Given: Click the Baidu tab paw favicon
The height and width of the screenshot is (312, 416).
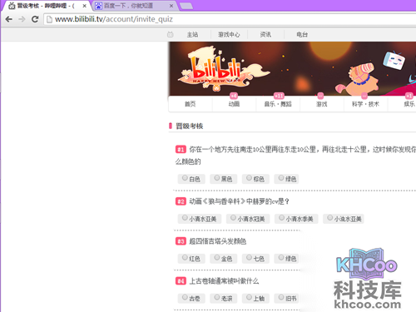Looking at the screenshot, I should point(98,6).
